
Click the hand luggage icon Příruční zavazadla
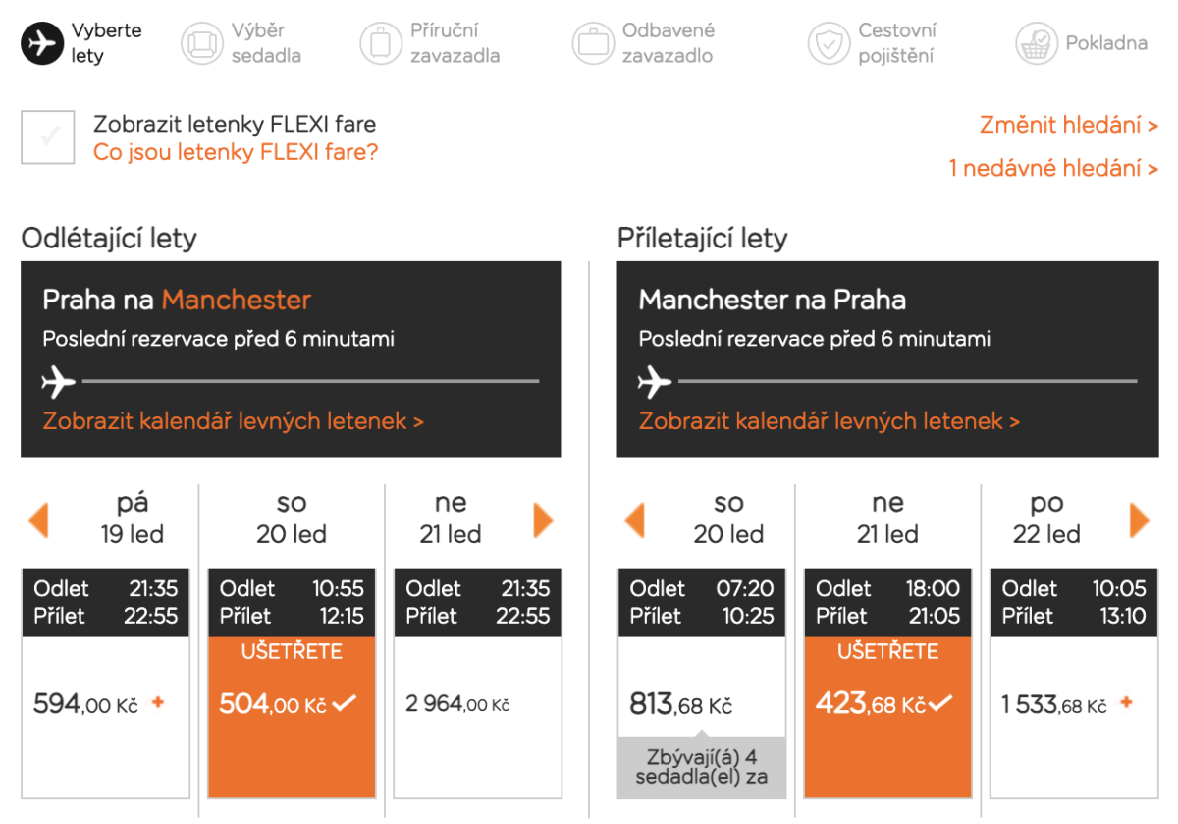[380, 43]
